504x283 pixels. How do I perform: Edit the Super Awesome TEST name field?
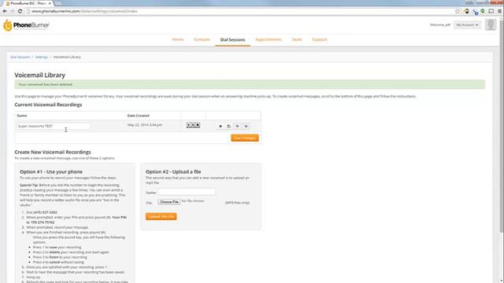coord(54,126)
